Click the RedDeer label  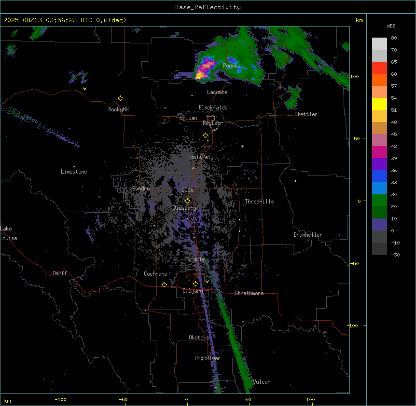pos(212,123)
